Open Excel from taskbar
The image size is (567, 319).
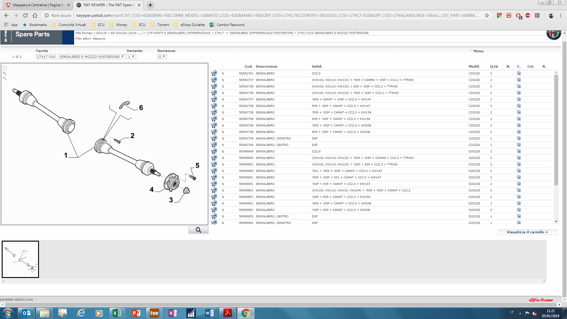[117, 313]
